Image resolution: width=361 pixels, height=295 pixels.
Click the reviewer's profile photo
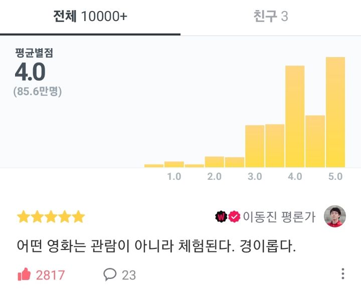click(335, 216)
